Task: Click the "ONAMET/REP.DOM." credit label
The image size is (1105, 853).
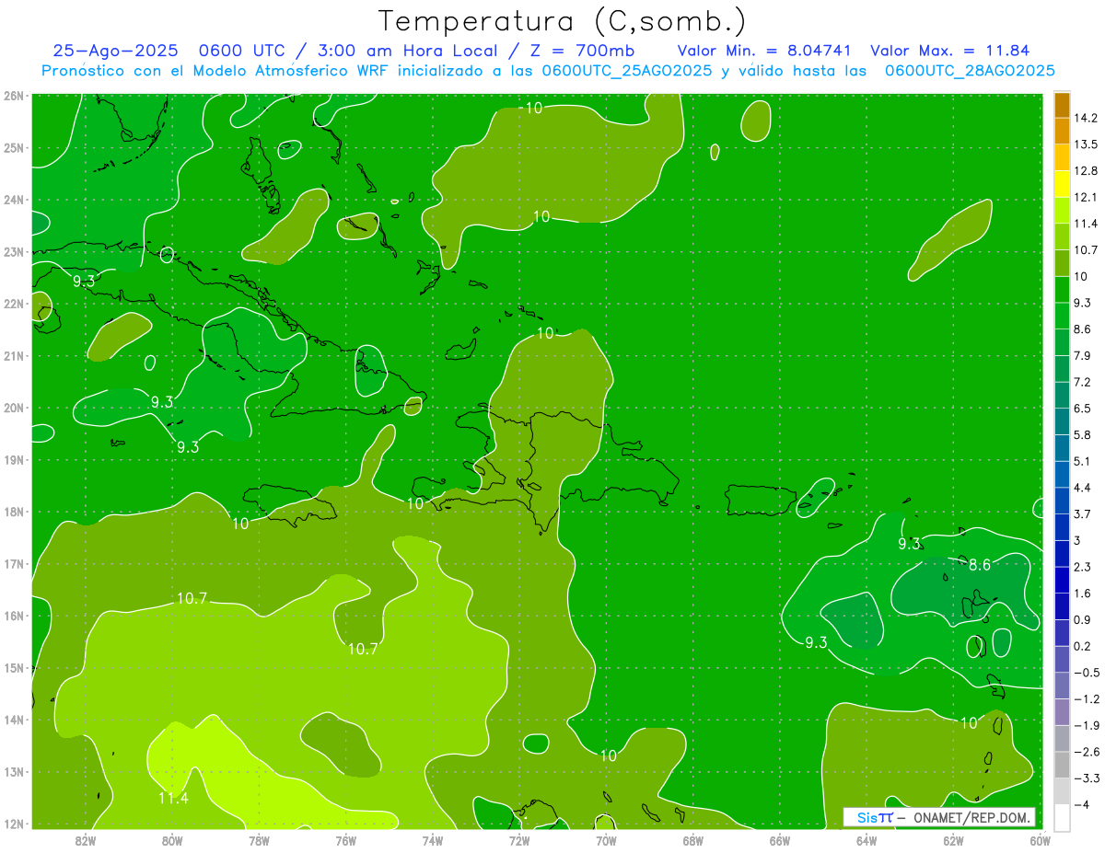Action: (x=972, y=817)
